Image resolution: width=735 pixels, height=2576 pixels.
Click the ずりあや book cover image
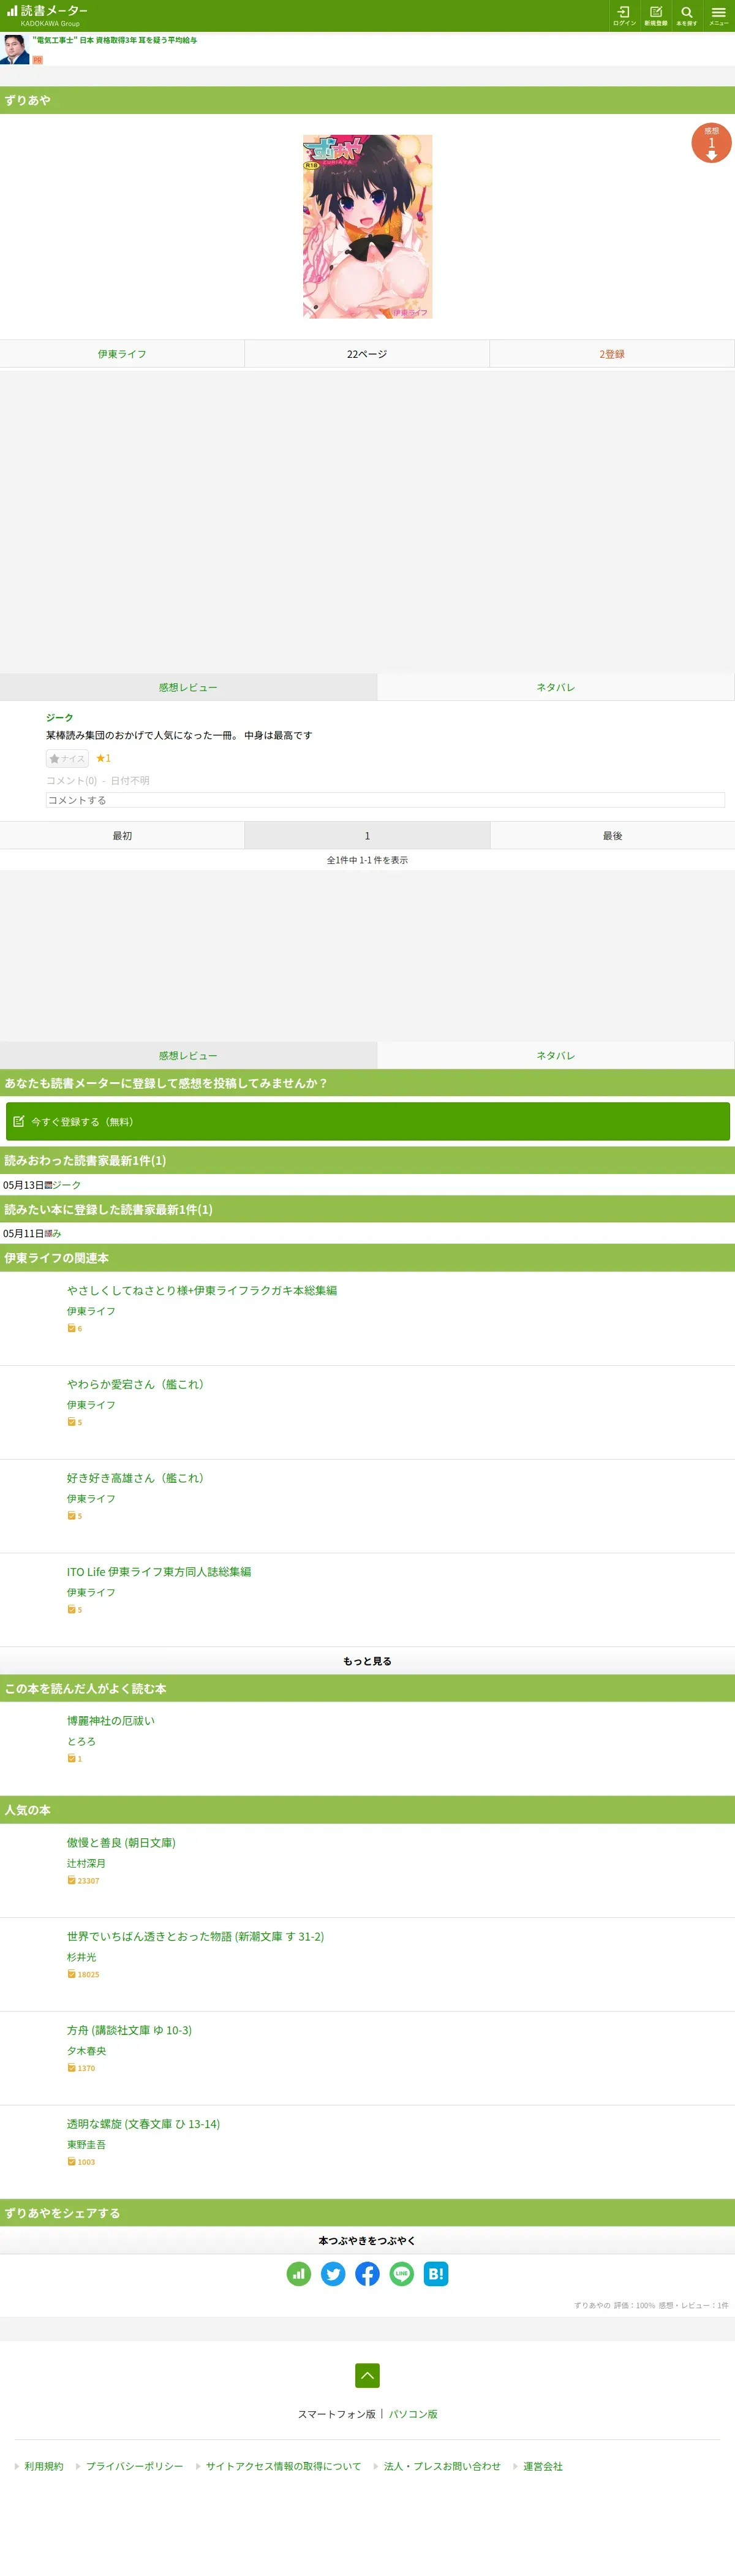pyautogui.click(x=367, y=227)
